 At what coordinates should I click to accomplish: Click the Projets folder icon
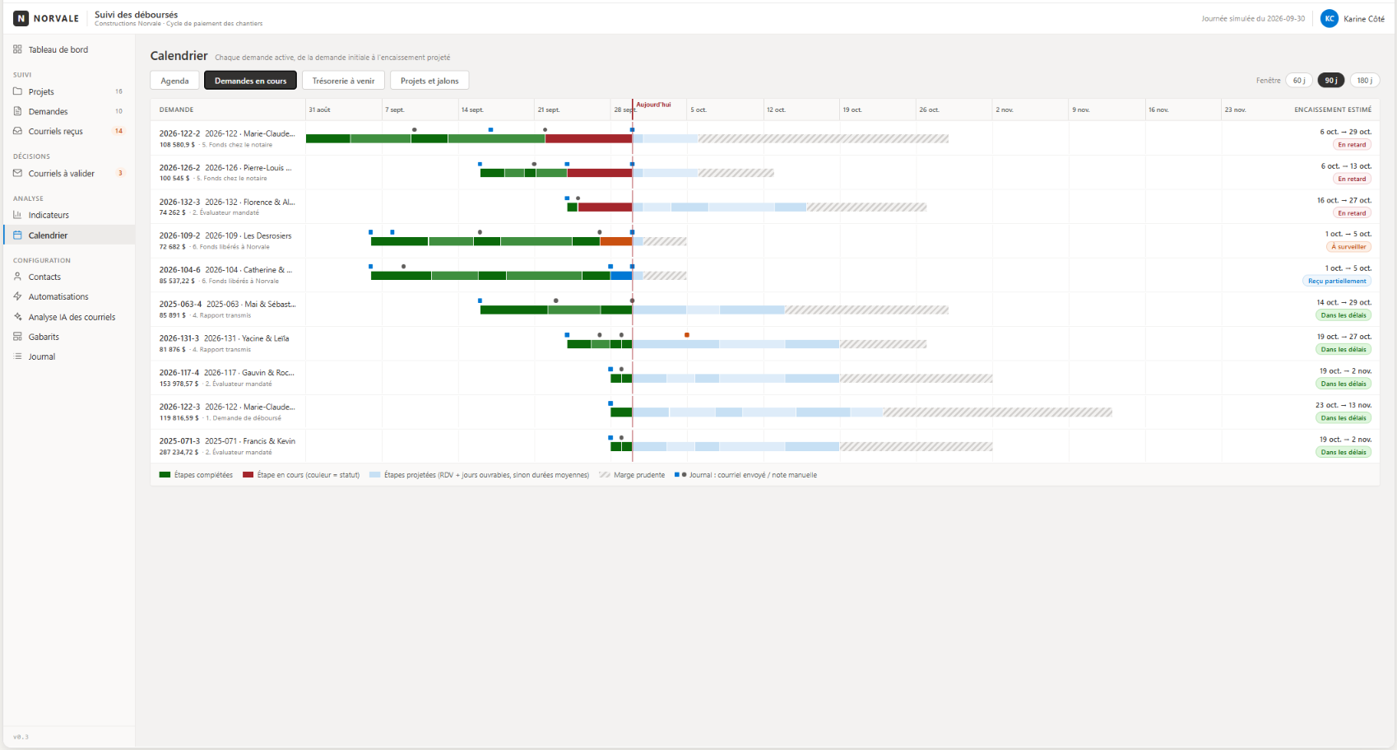17,91
